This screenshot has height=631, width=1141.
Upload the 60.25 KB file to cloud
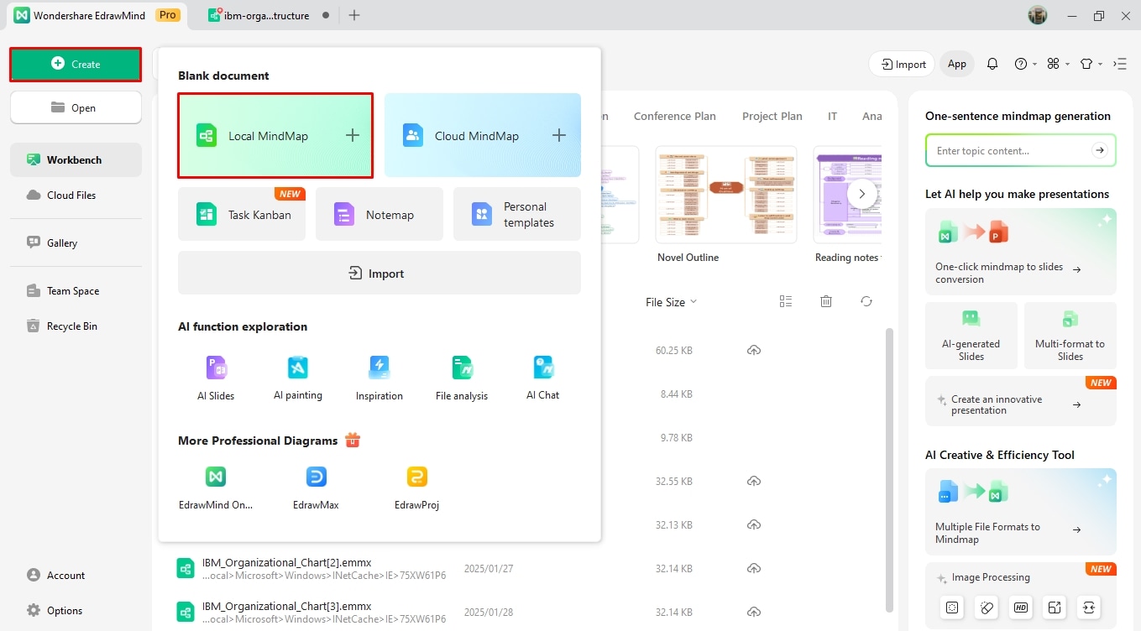point(754,350)
